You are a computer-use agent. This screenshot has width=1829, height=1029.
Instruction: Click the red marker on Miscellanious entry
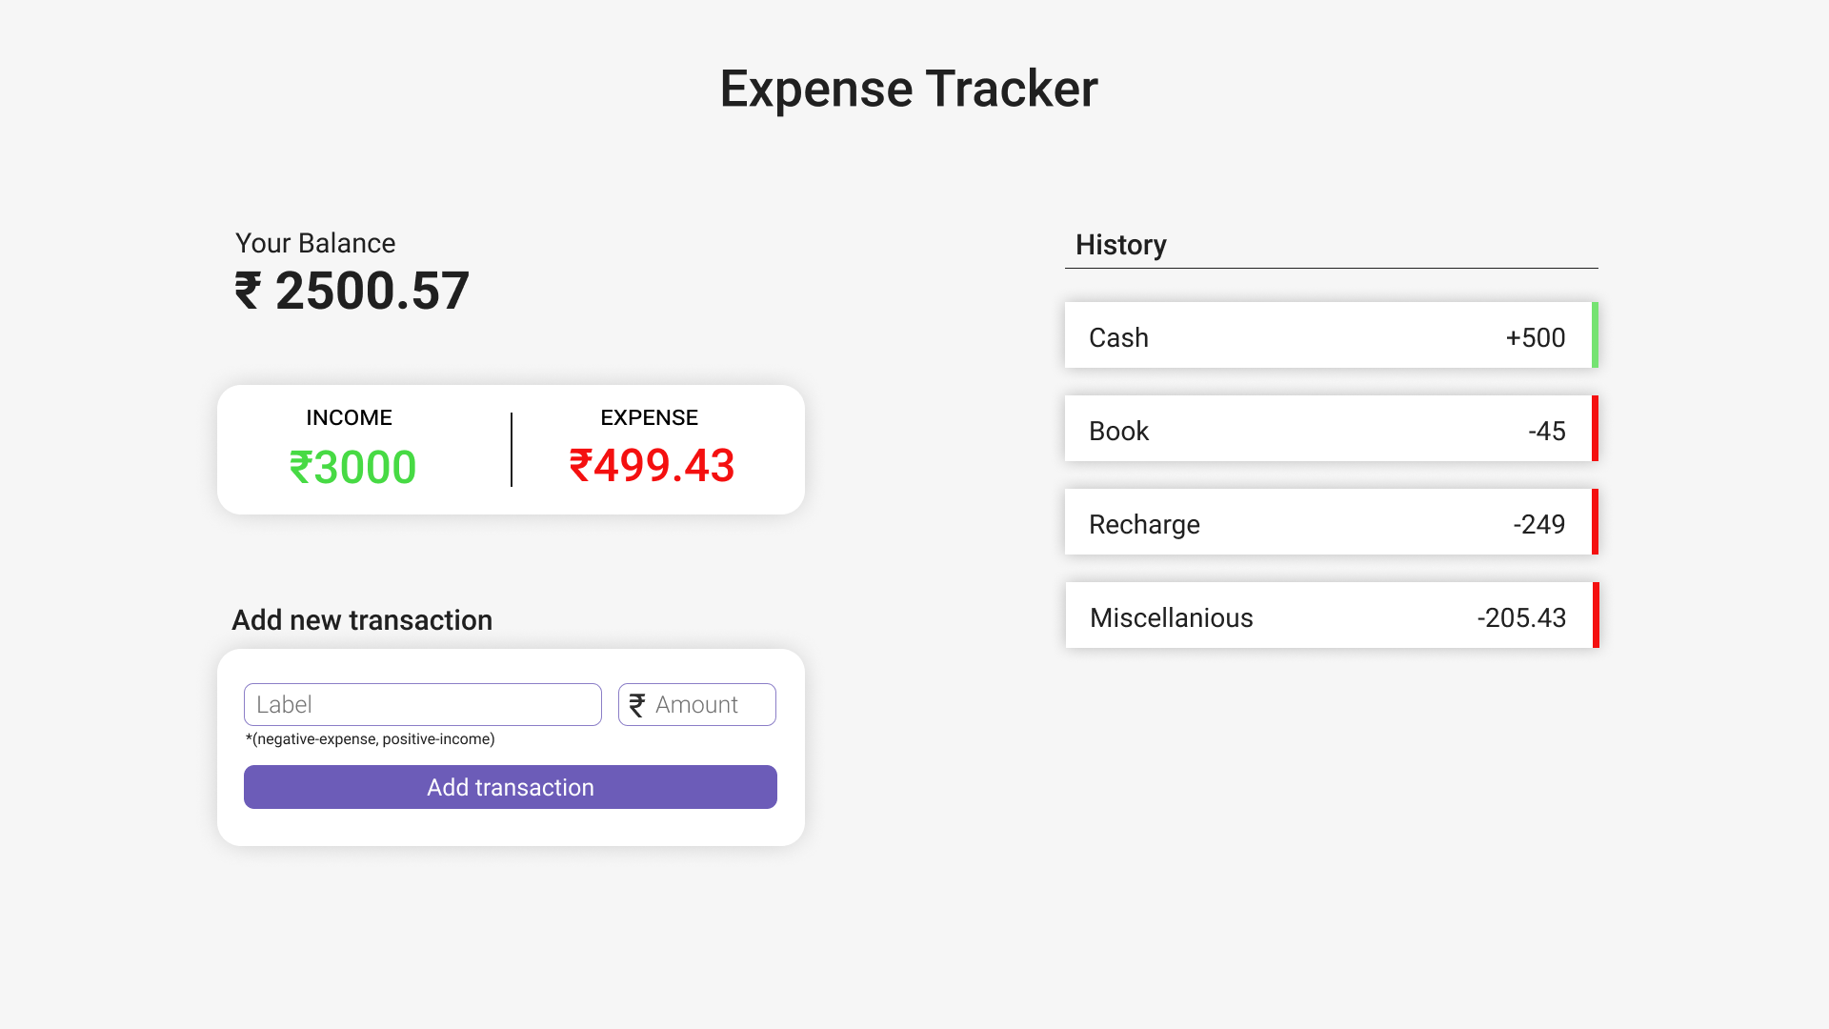1596,615
